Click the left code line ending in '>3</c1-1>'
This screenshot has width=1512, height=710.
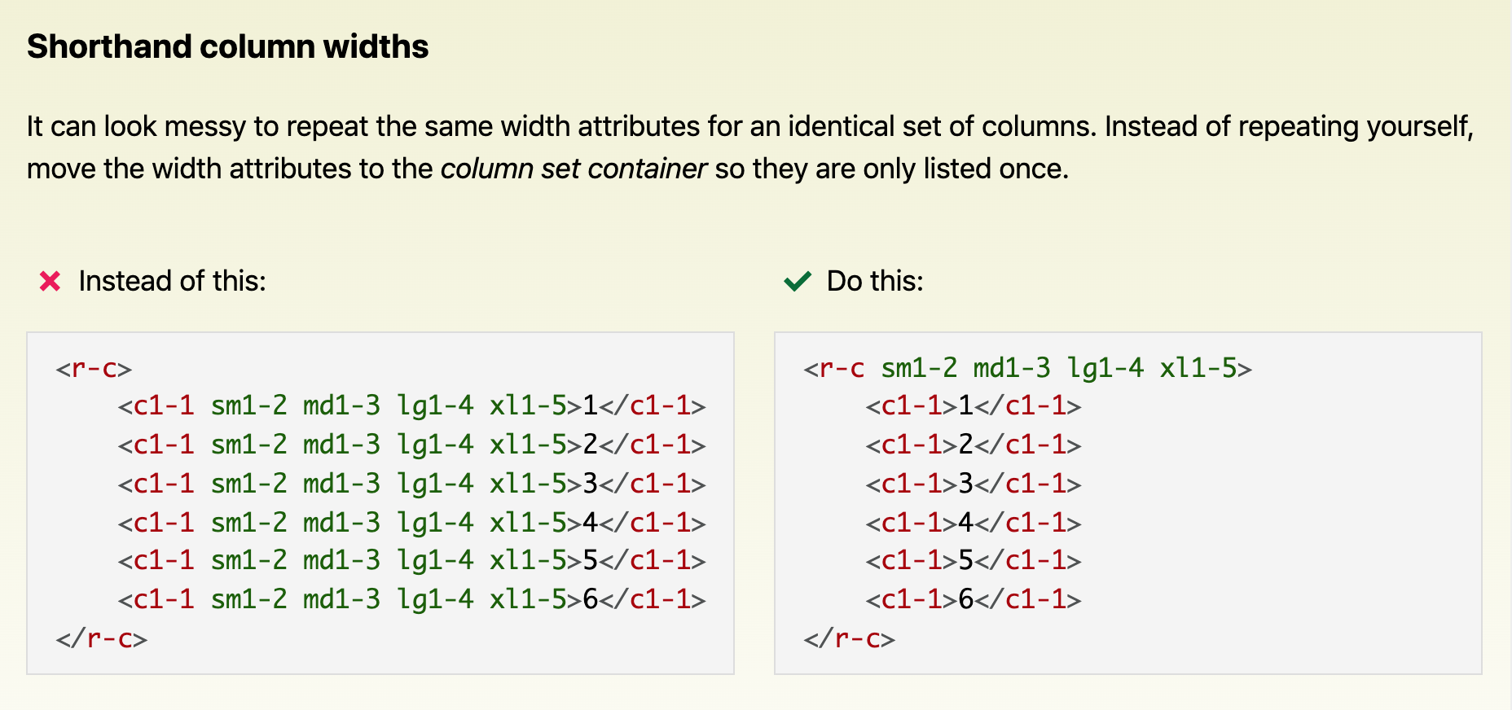412,484
